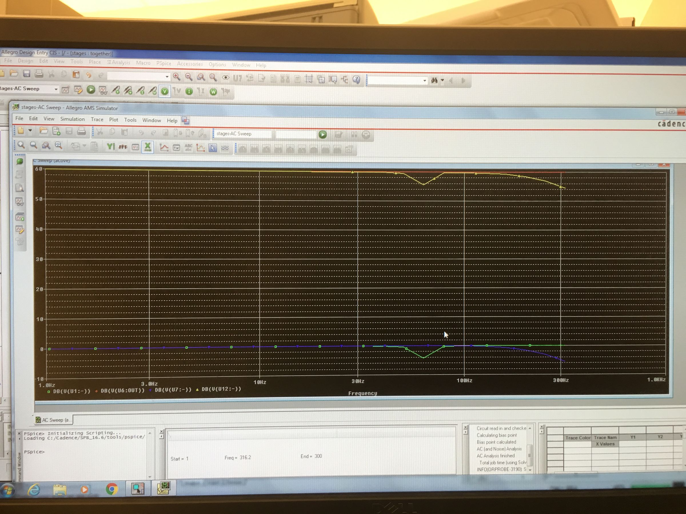Screen dimensions: 686x514
Task: Click voltage probe marker icon in Capture
Action: click(116, 90)
